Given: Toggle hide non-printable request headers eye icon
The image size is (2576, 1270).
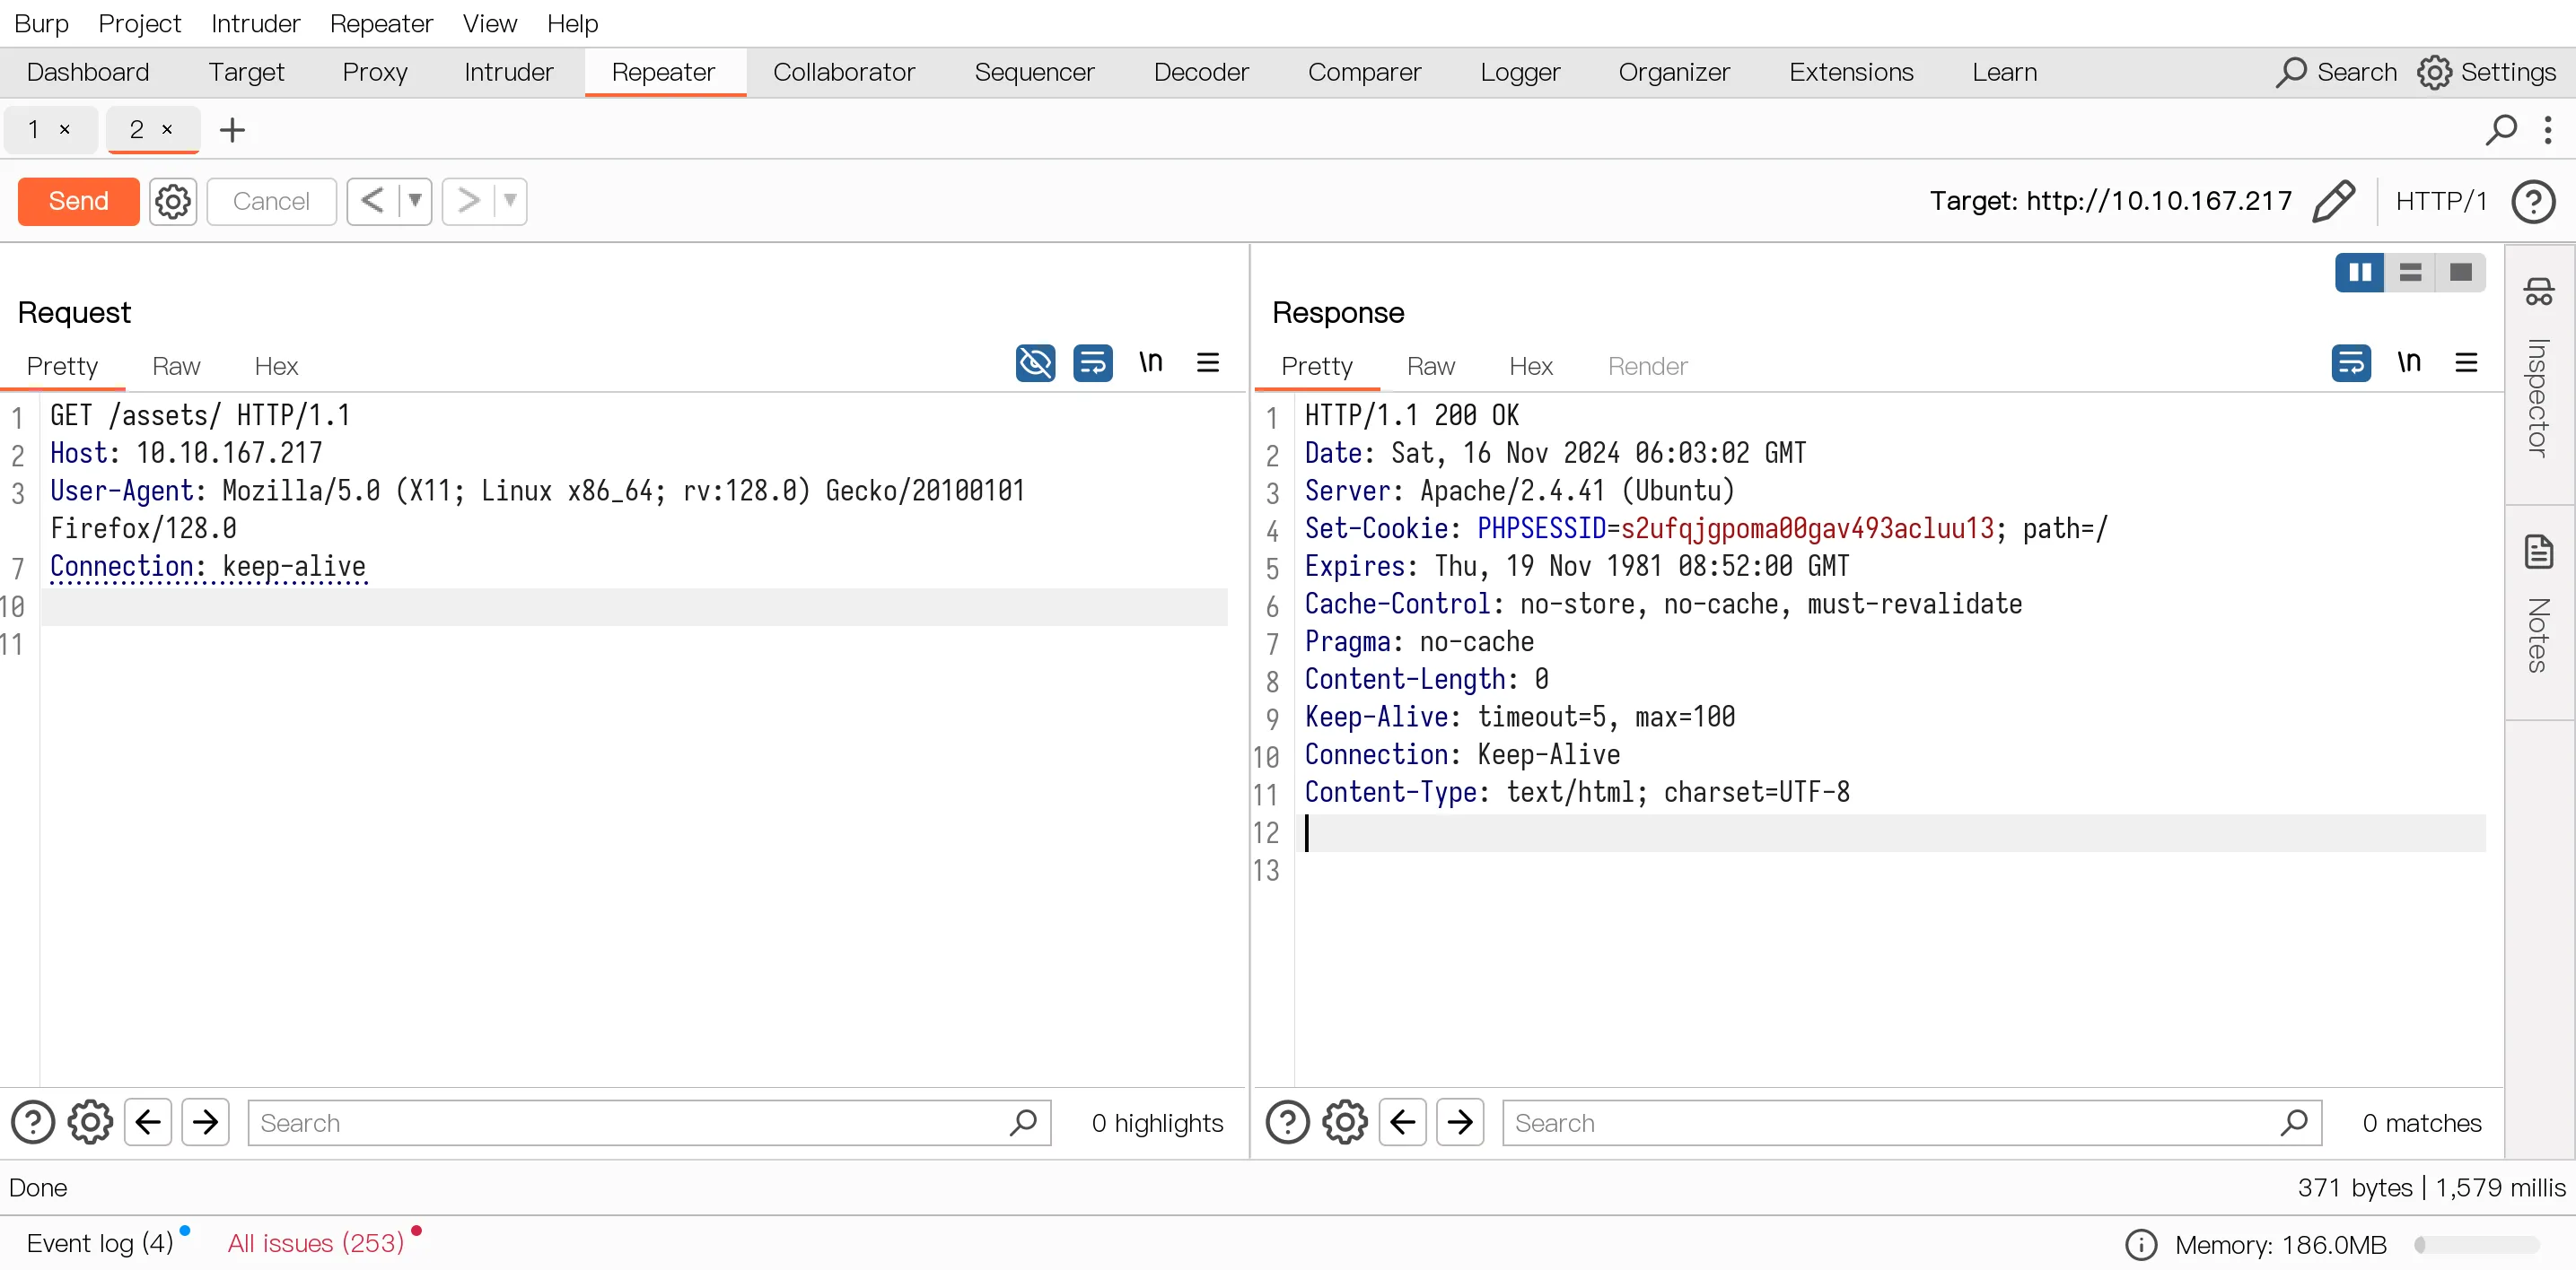Looking at the screenshot, I should [x=1035, y=362].
